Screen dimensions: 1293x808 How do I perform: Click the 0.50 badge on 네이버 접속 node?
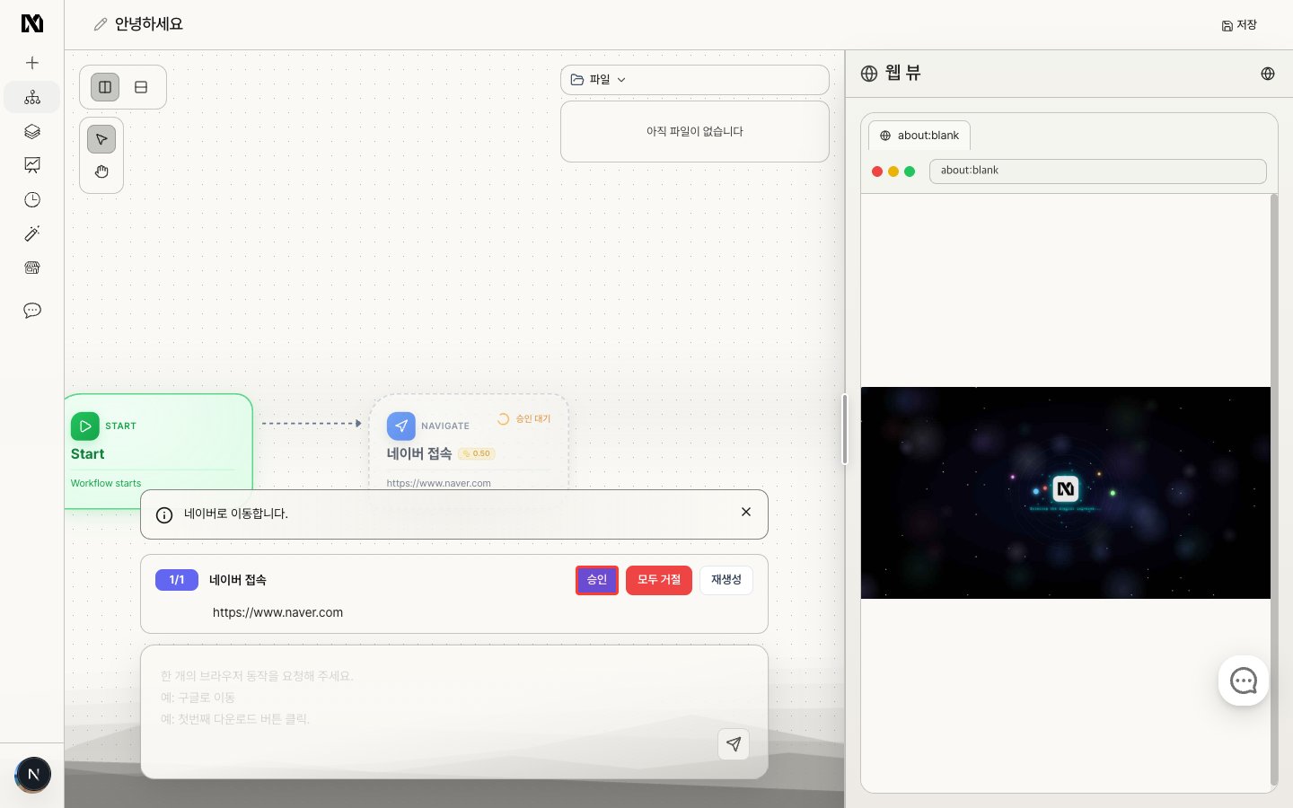coord(477,453)
